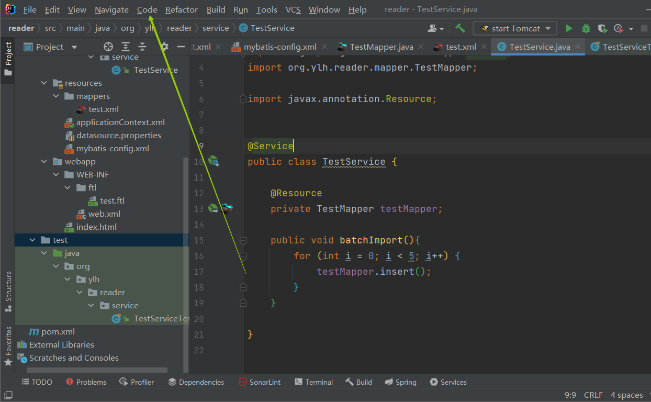651x402 pixels.
Task: Click autowired gutter icon at line 13
Action: coord(213,208)
